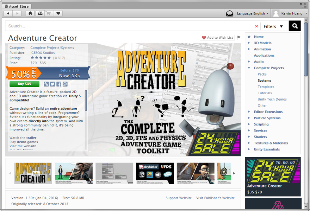Expand the Particle Systems category
The image size is (310, 211).
[x=249, y=118]
